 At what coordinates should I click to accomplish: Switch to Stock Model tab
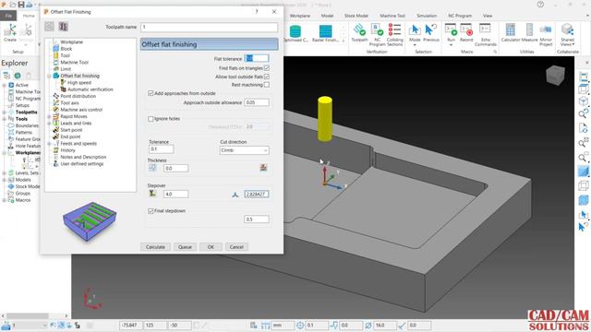click(x=356, y=16)
